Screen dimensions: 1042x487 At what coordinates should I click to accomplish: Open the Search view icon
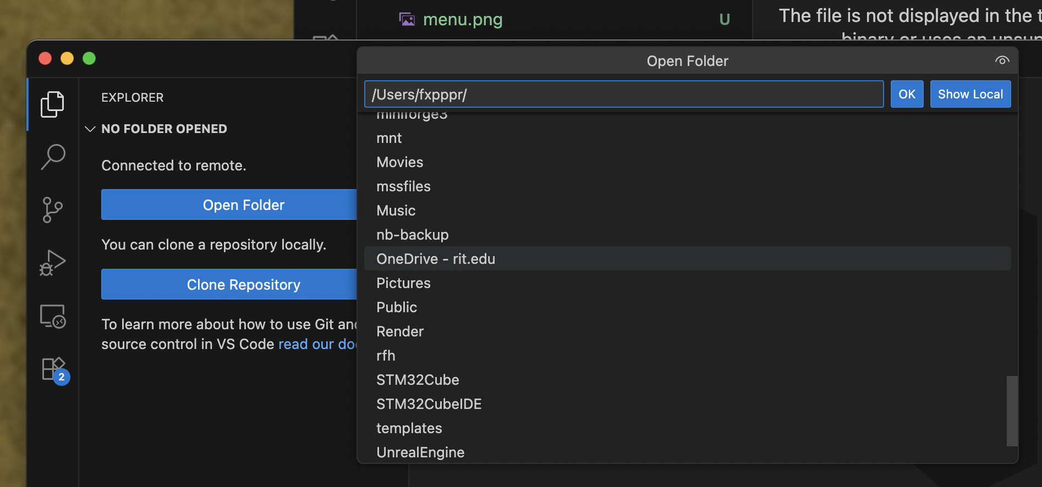pos(52,157)
